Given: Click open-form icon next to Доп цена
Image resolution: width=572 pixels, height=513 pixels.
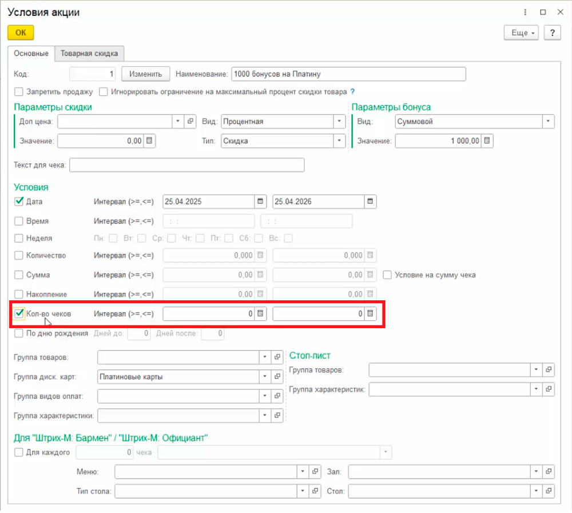Looking at the screenshot, I should click(192, 121).
